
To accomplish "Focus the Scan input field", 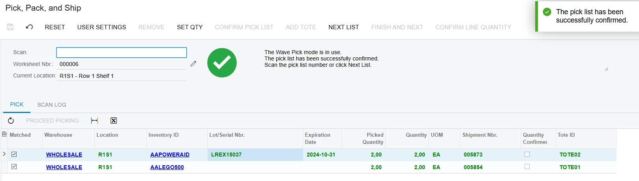I will [x=122, y=52].
